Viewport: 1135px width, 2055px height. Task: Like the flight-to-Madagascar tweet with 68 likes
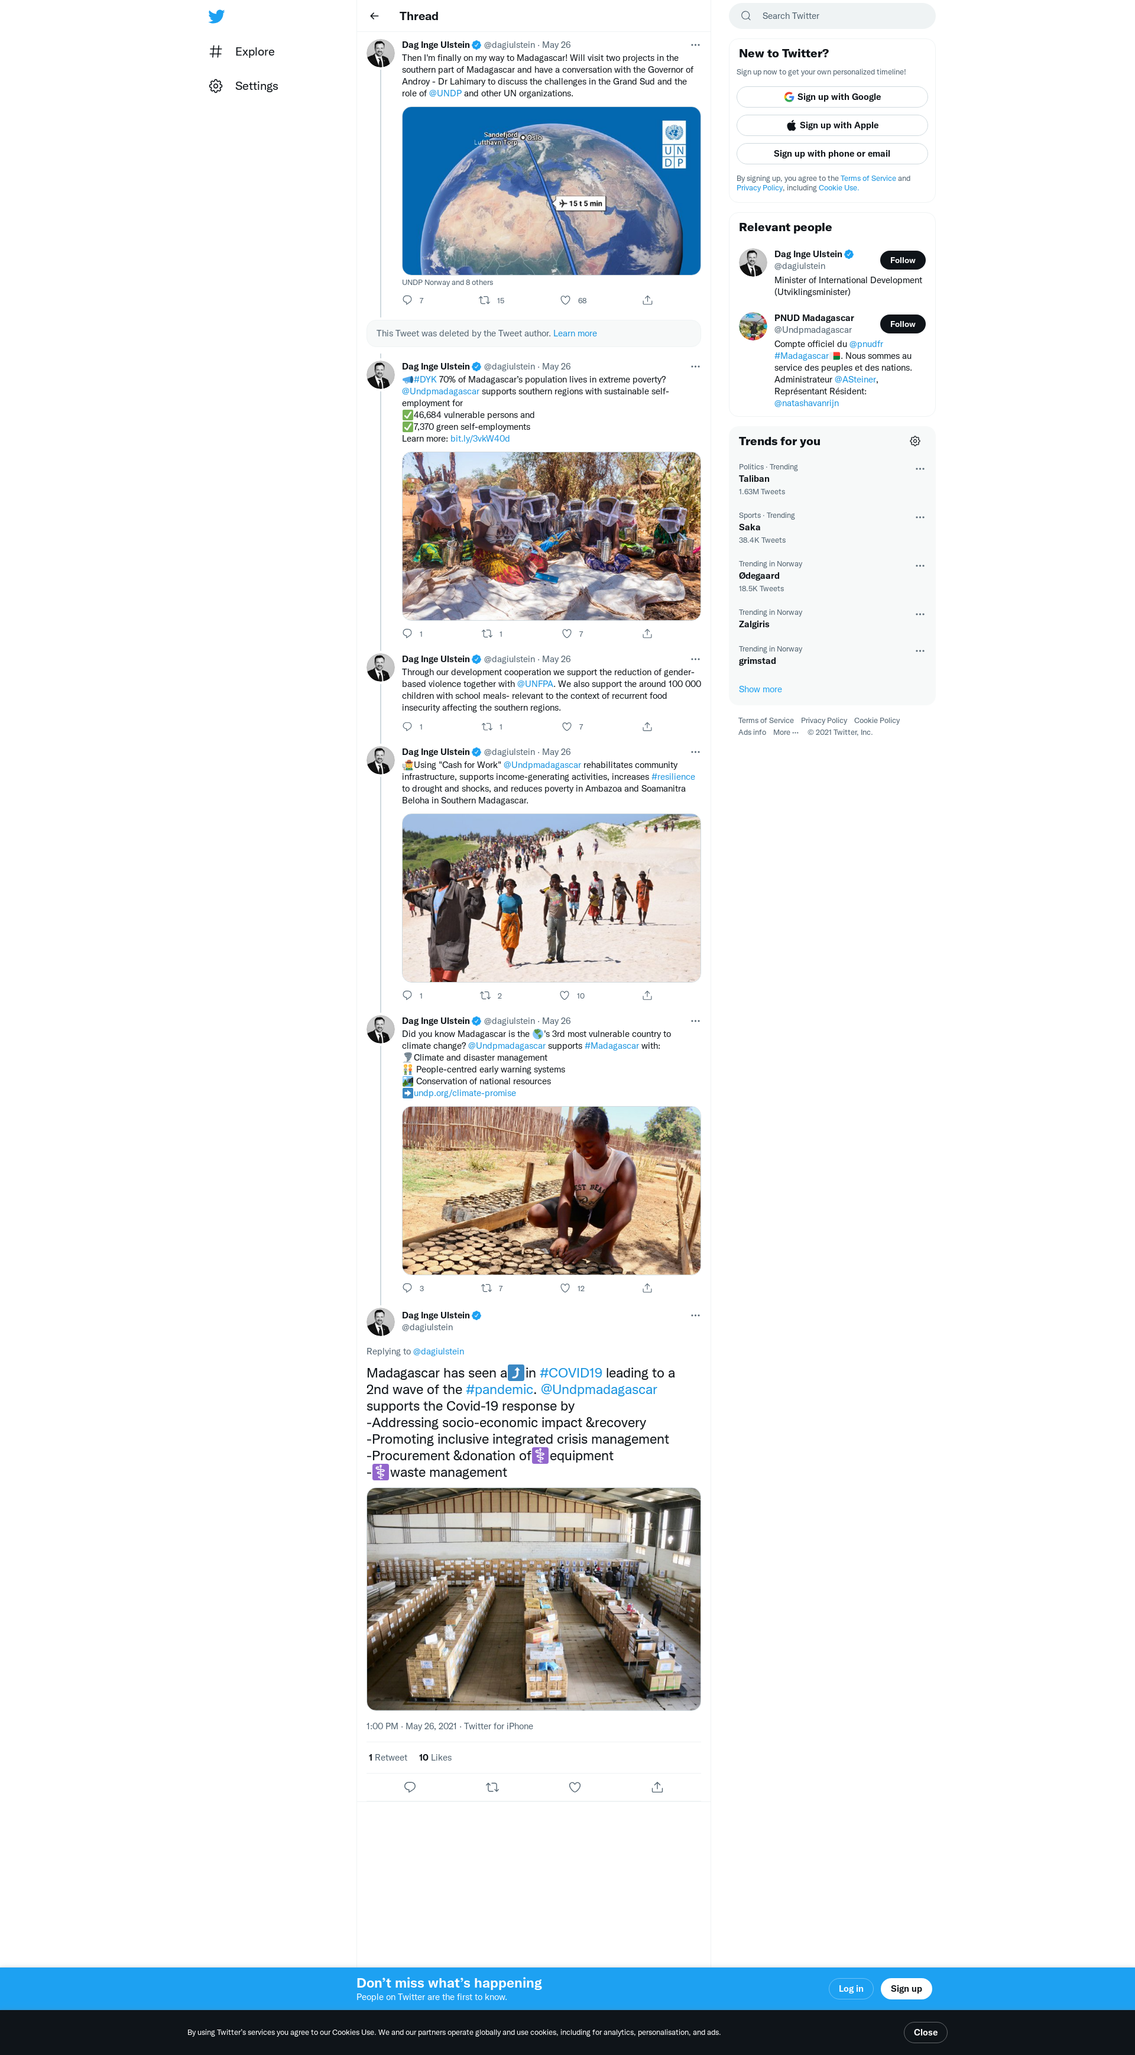pos(566,301)
